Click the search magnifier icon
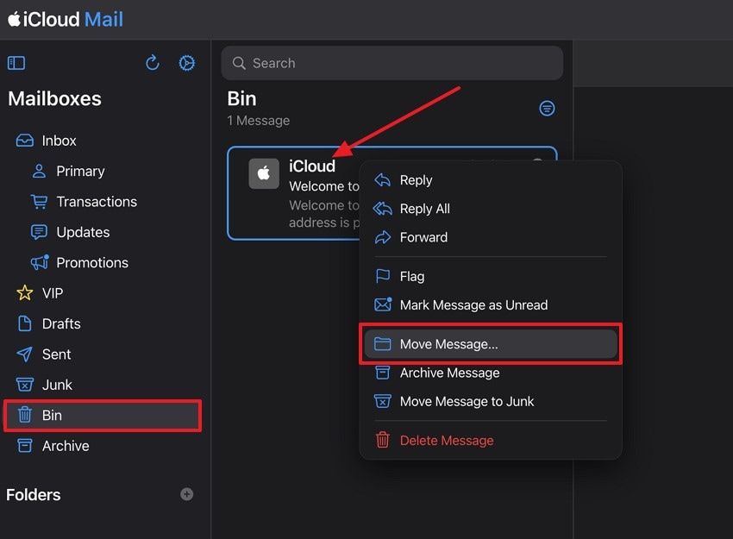 coord(239,63)
